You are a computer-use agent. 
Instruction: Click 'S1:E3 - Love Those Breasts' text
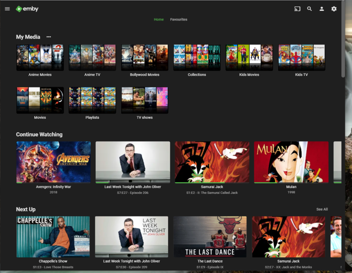[53, 267]
